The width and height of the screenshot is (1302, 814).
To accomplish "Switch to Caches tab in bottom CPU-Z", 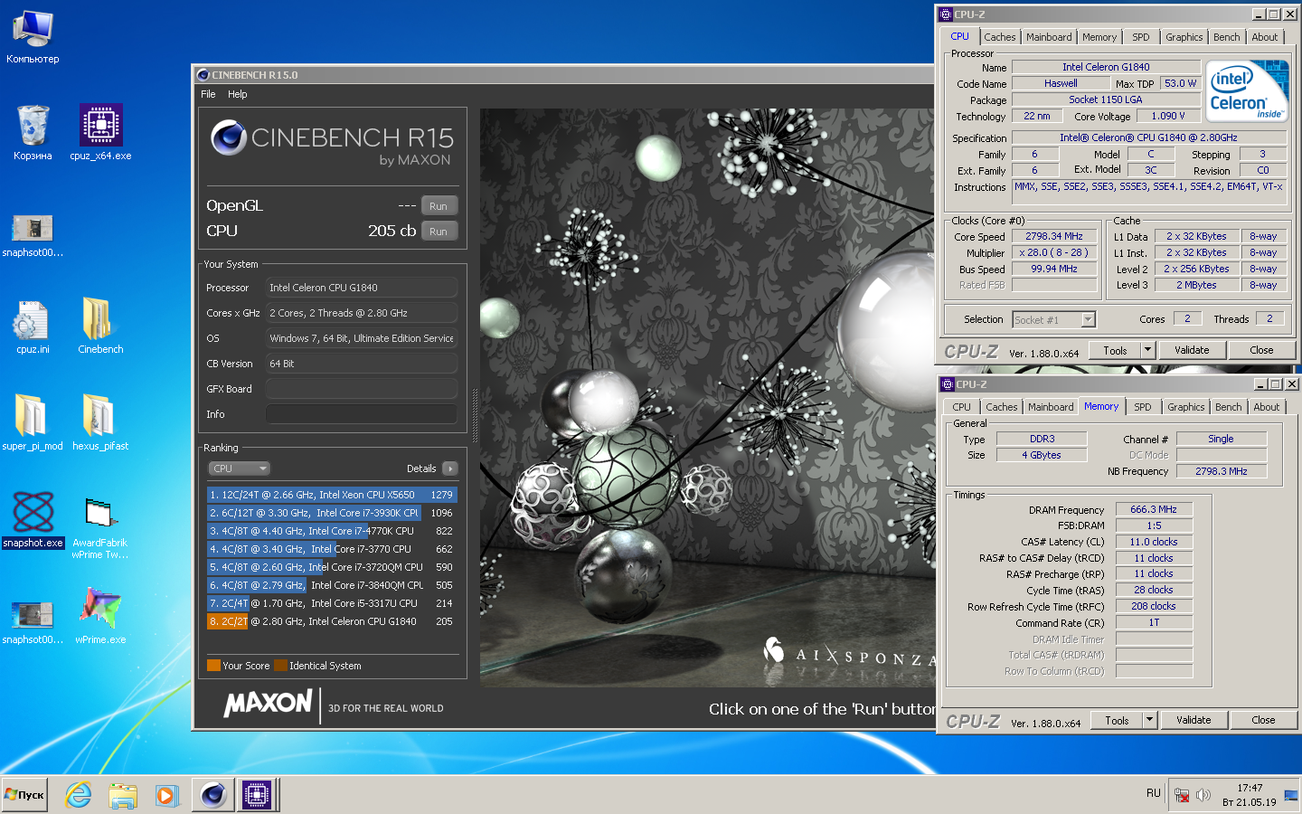I will (1002, 407).
